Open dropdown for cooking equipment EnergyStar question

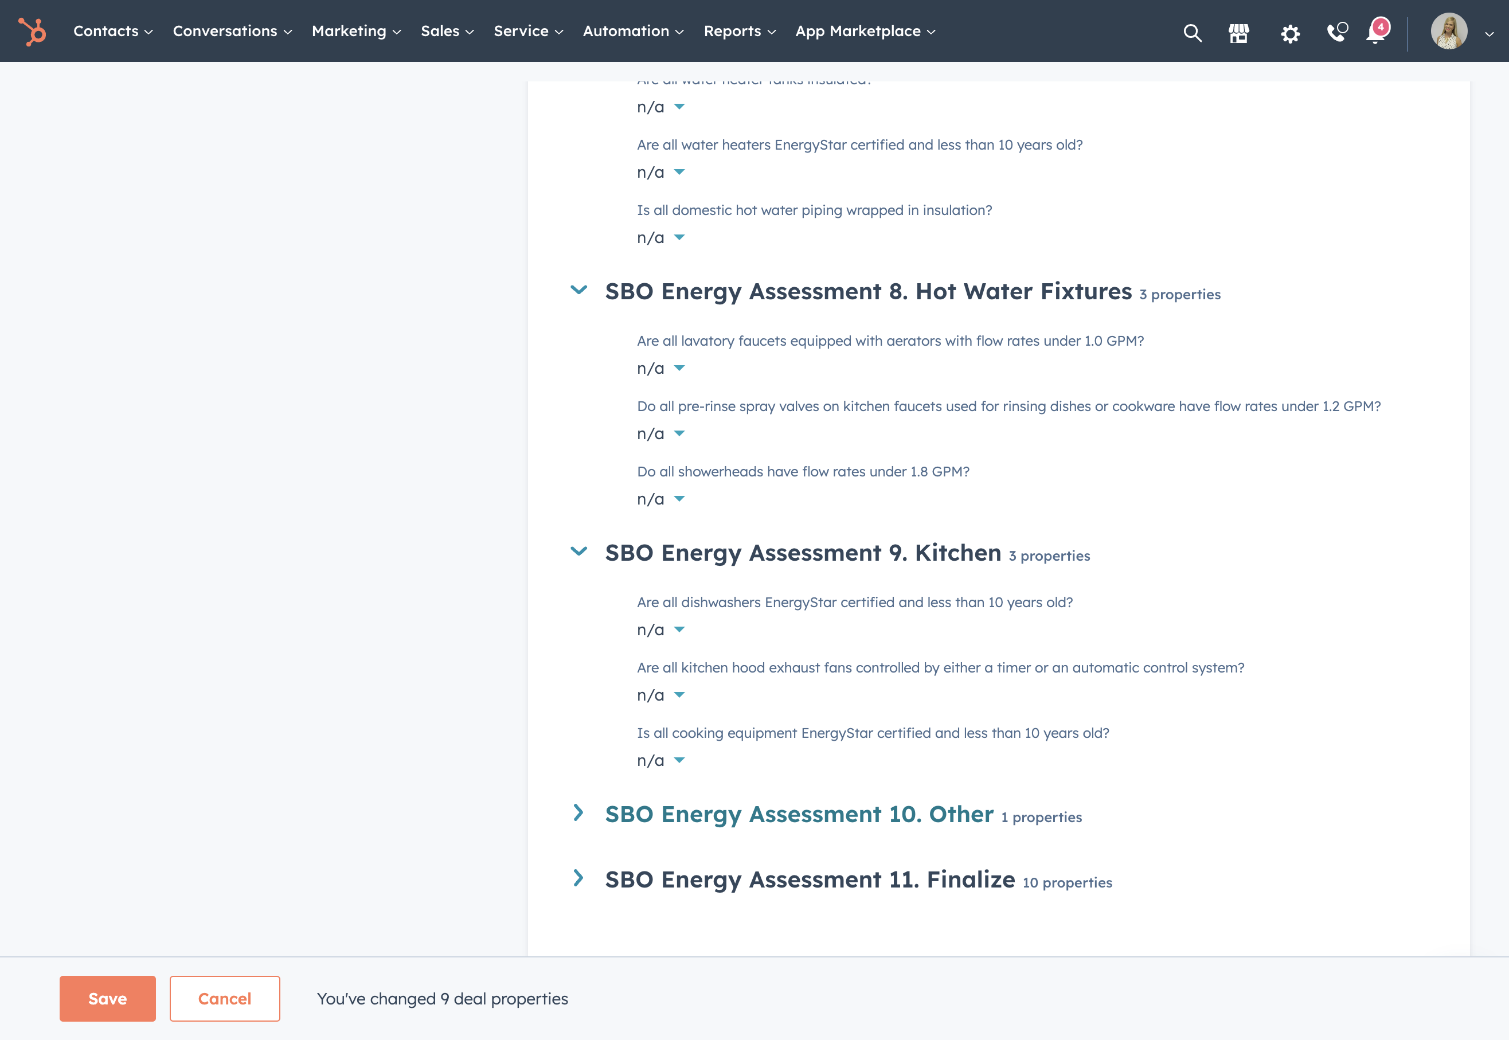[x=660, y=760]
